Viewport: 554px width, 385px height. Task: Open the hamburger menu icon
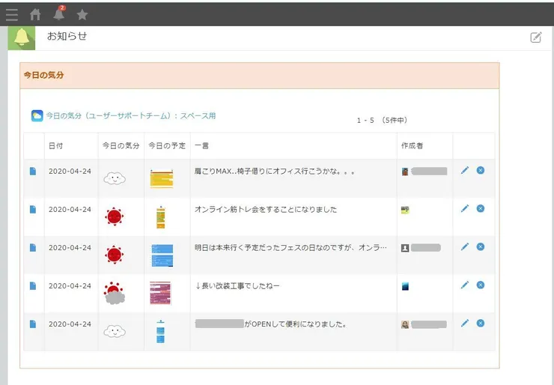[12, 14]
